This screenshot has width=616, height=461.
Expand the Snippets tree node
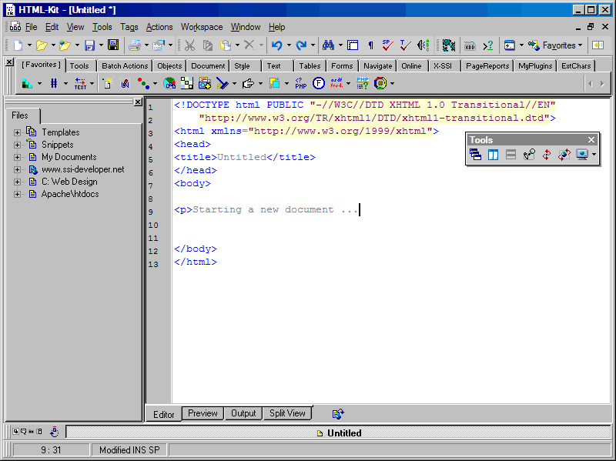[x=17, y=145]
